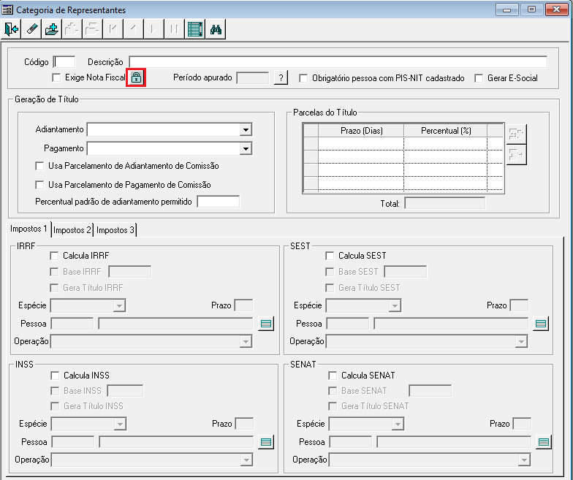Switch to the Impostos 2 tab

point(72,230)
